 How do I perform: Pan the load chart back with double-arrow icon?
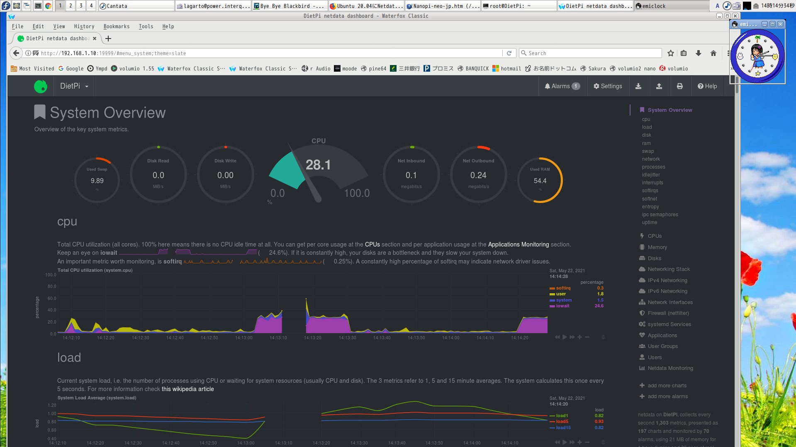[557, 442]
